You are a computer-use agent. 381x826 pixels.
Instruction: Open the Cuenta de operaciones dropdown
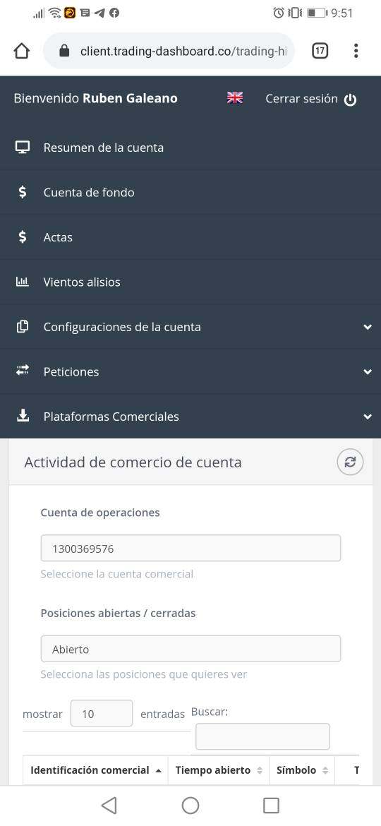coord(190,549)
